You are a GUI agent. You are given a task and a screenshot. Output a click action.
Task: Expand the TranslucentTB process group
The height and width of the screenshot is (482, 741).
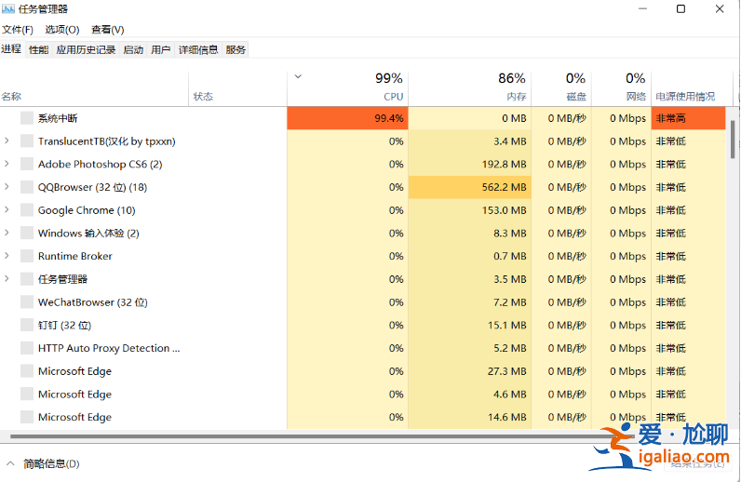7,141
